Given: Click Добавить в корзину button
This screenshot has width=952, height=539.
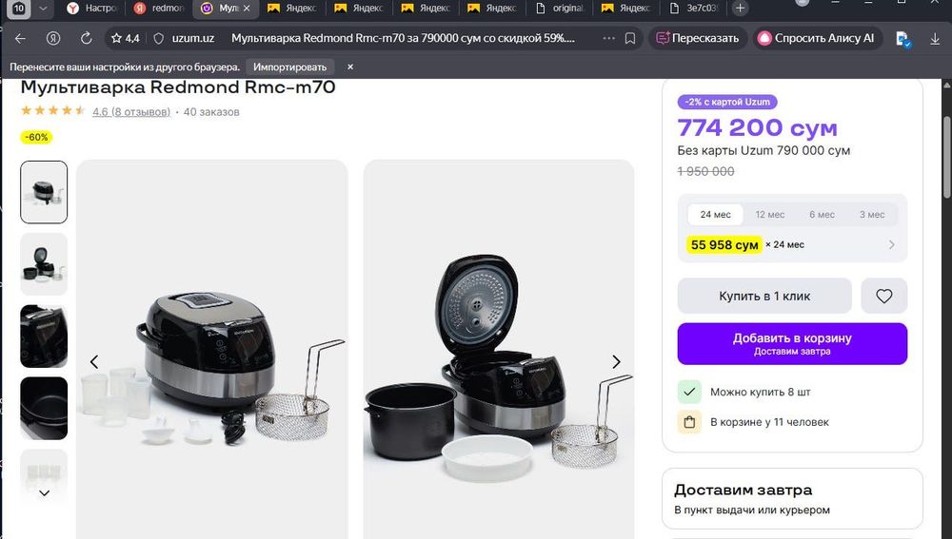Looking at the screenshot, I should click(792, 343).
